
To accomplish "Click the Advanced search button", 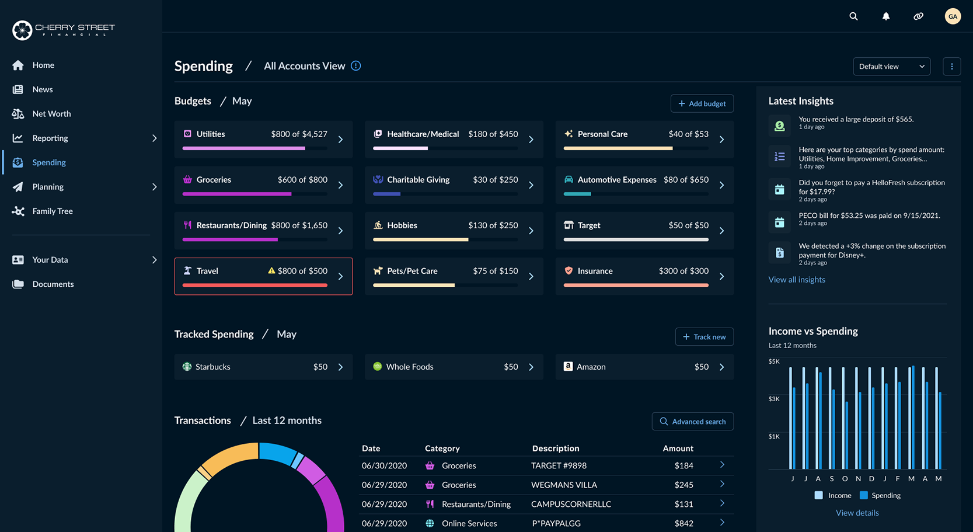I will pyautogui.click(x=693, y=421).
